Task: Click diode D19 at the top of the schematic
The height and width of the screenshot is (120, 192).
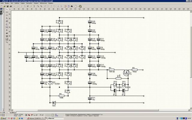Action: tap(59, 22)
